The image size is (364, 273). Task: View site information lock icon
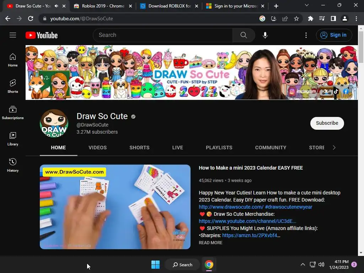45,18
